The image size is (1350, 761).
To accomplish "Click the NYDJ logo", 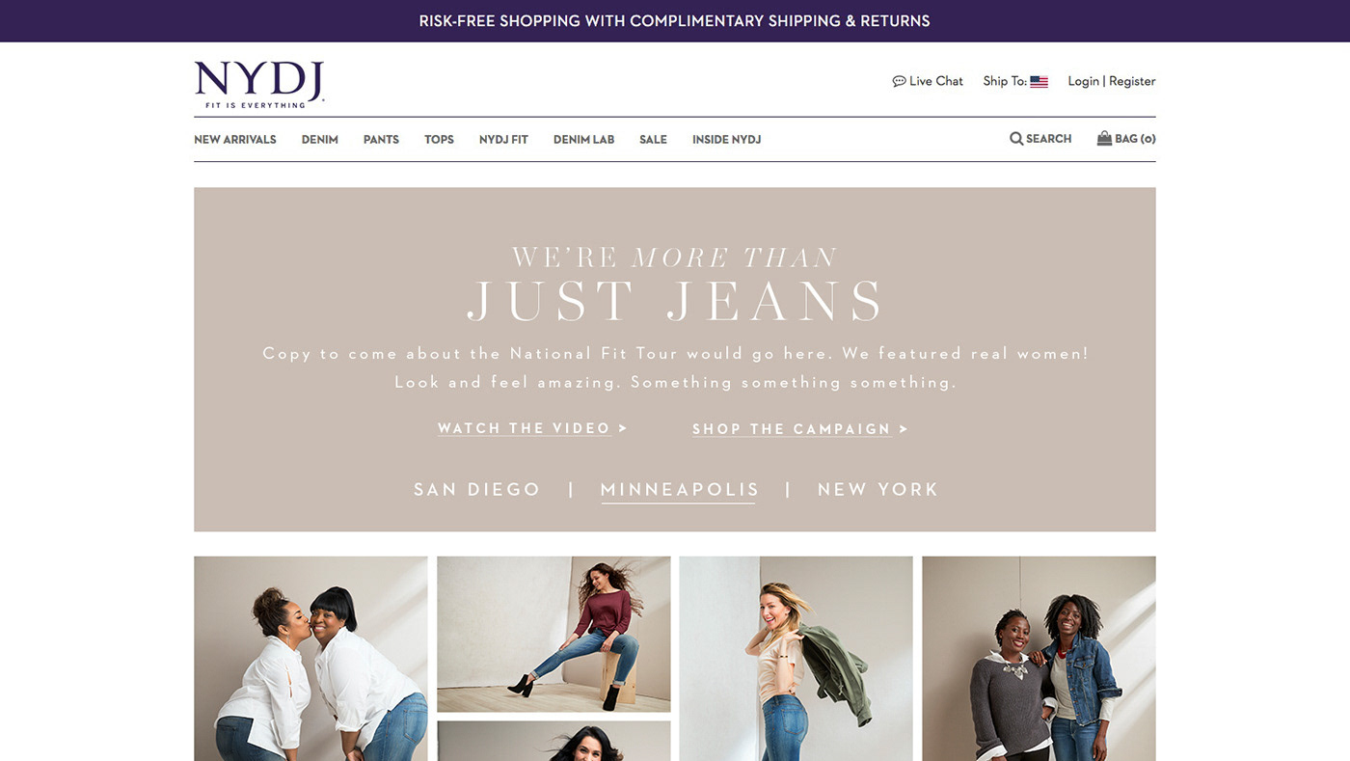I will (x=259, y=85).
